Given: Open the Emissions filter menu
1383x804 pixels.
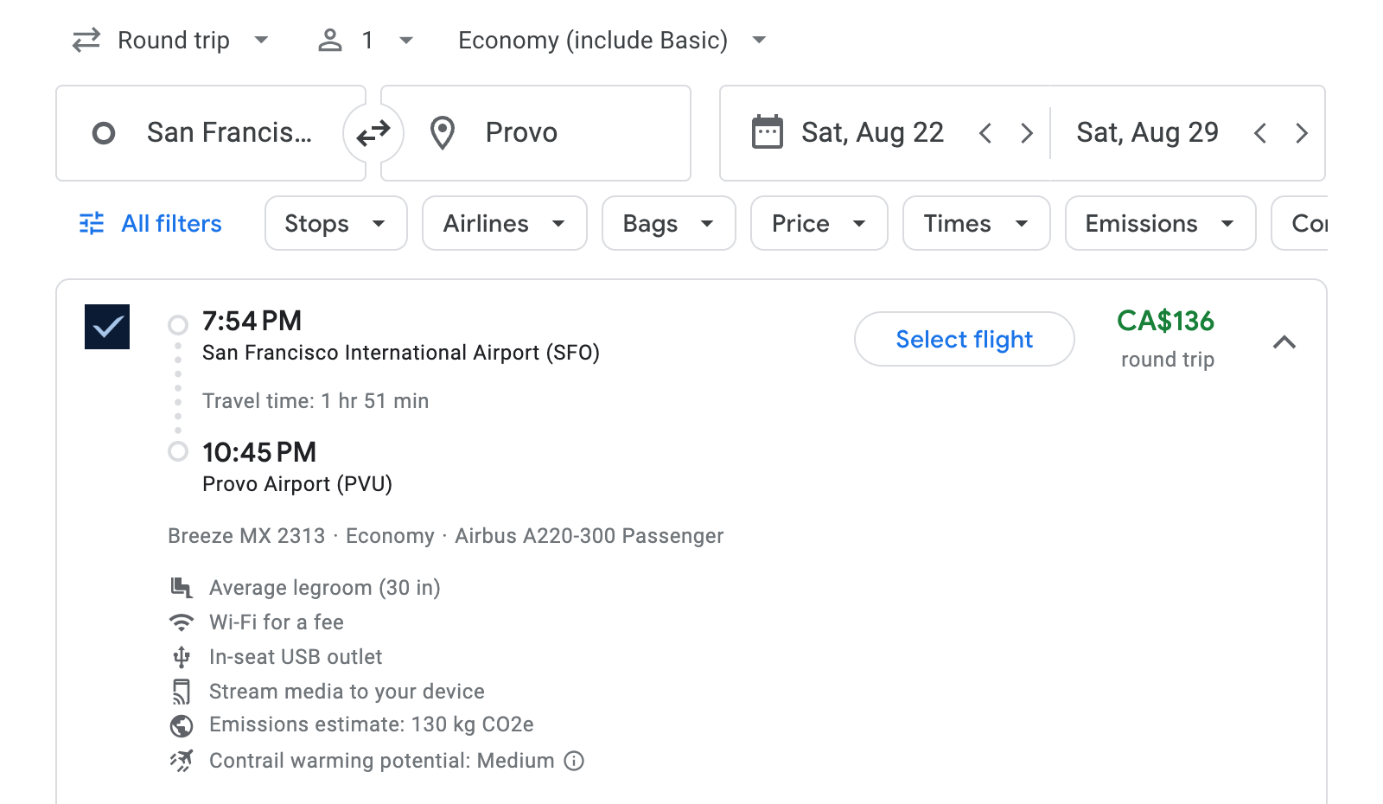Looking at the screenshot, I should coord(1159,223).
